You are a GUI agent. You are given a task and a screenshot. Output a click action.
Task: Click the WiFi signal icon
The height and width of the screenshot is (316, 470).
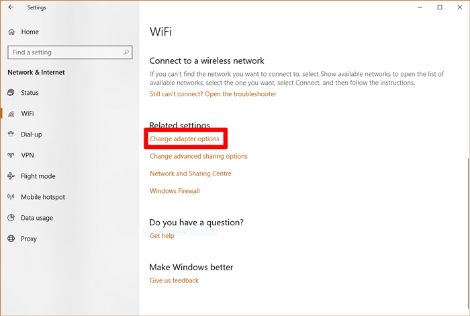pyautogui.click(x=11, y=114)
